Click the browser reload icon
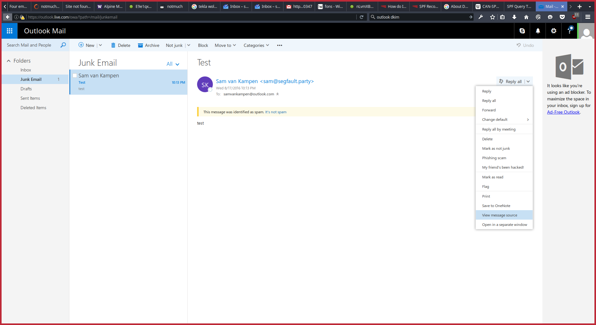This screenshot has height=325, width=596. [x=362, y=17]
